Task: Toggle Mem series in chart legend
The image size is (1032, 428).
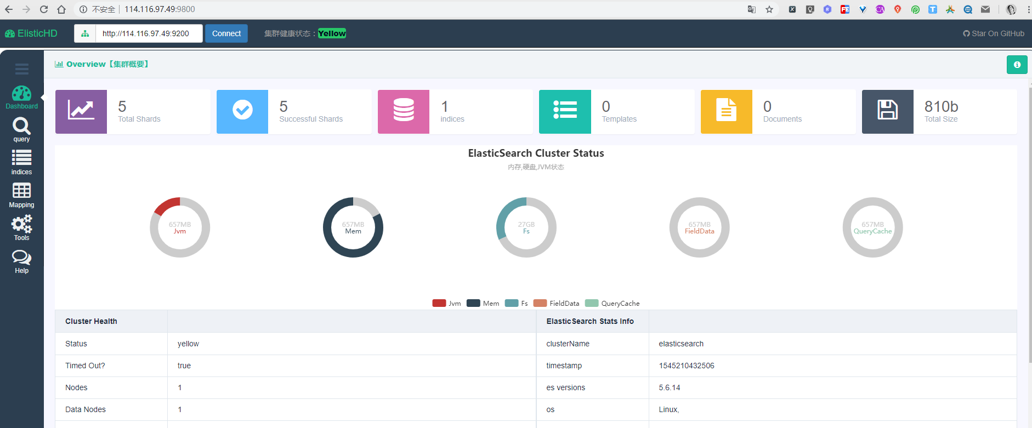Action: click(483, 303)
